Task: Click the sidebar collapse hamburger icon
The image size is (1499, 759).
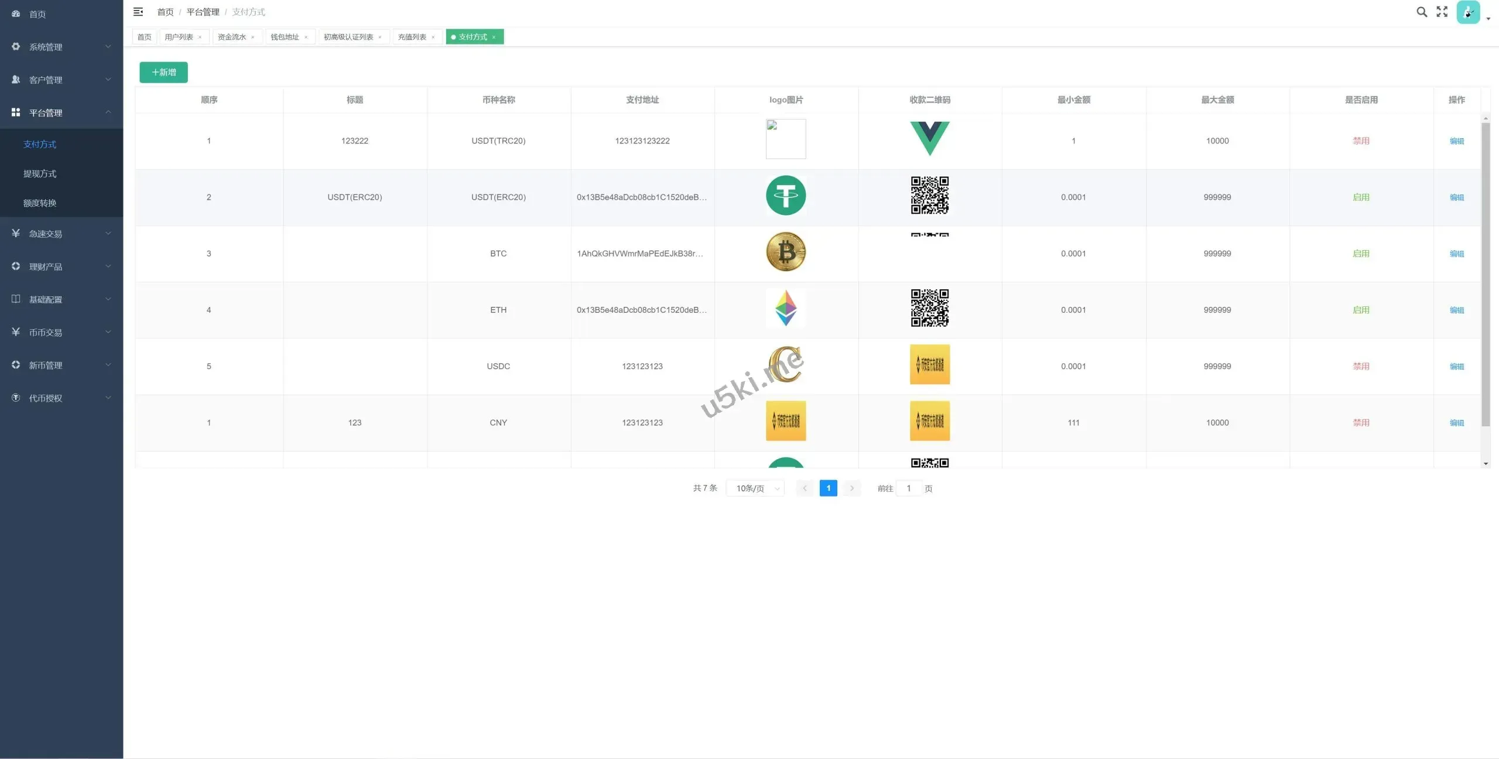Action: [x=138, y=12]
